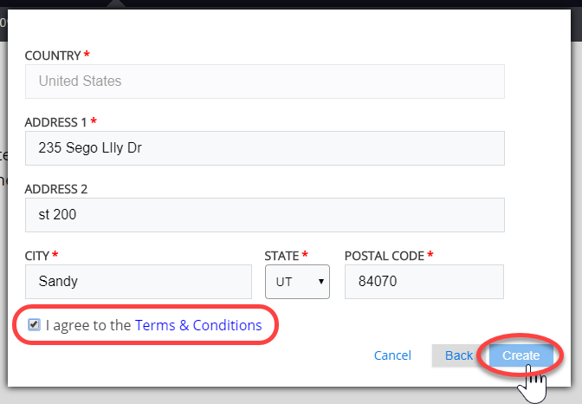Click the disabled Country field showing United States

coord(264,81)
